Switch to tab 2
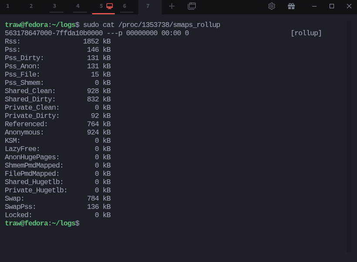Viewport: 357px width, 262px height. point(31,6)
